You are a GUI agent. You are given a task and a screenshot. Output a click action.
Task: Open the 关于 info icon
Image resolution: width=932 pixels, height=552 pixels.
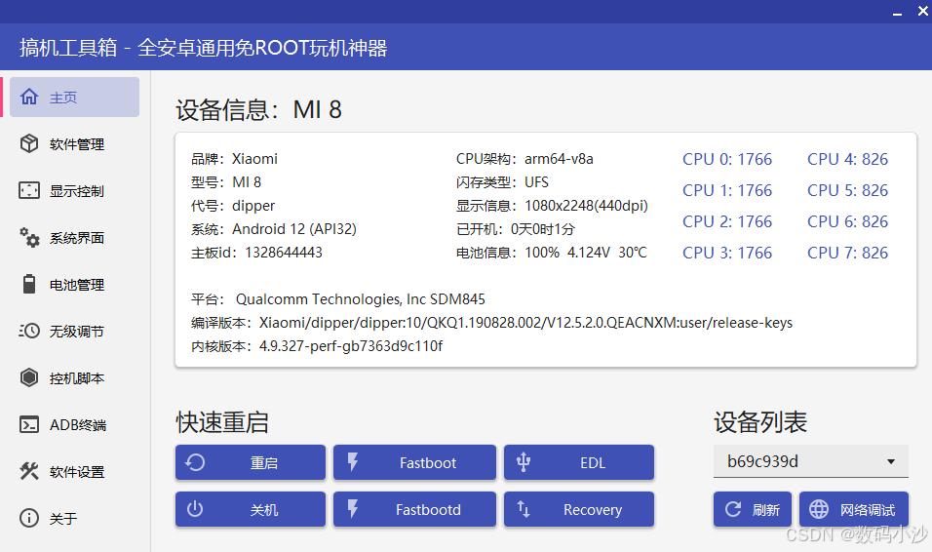pos(29,518)
